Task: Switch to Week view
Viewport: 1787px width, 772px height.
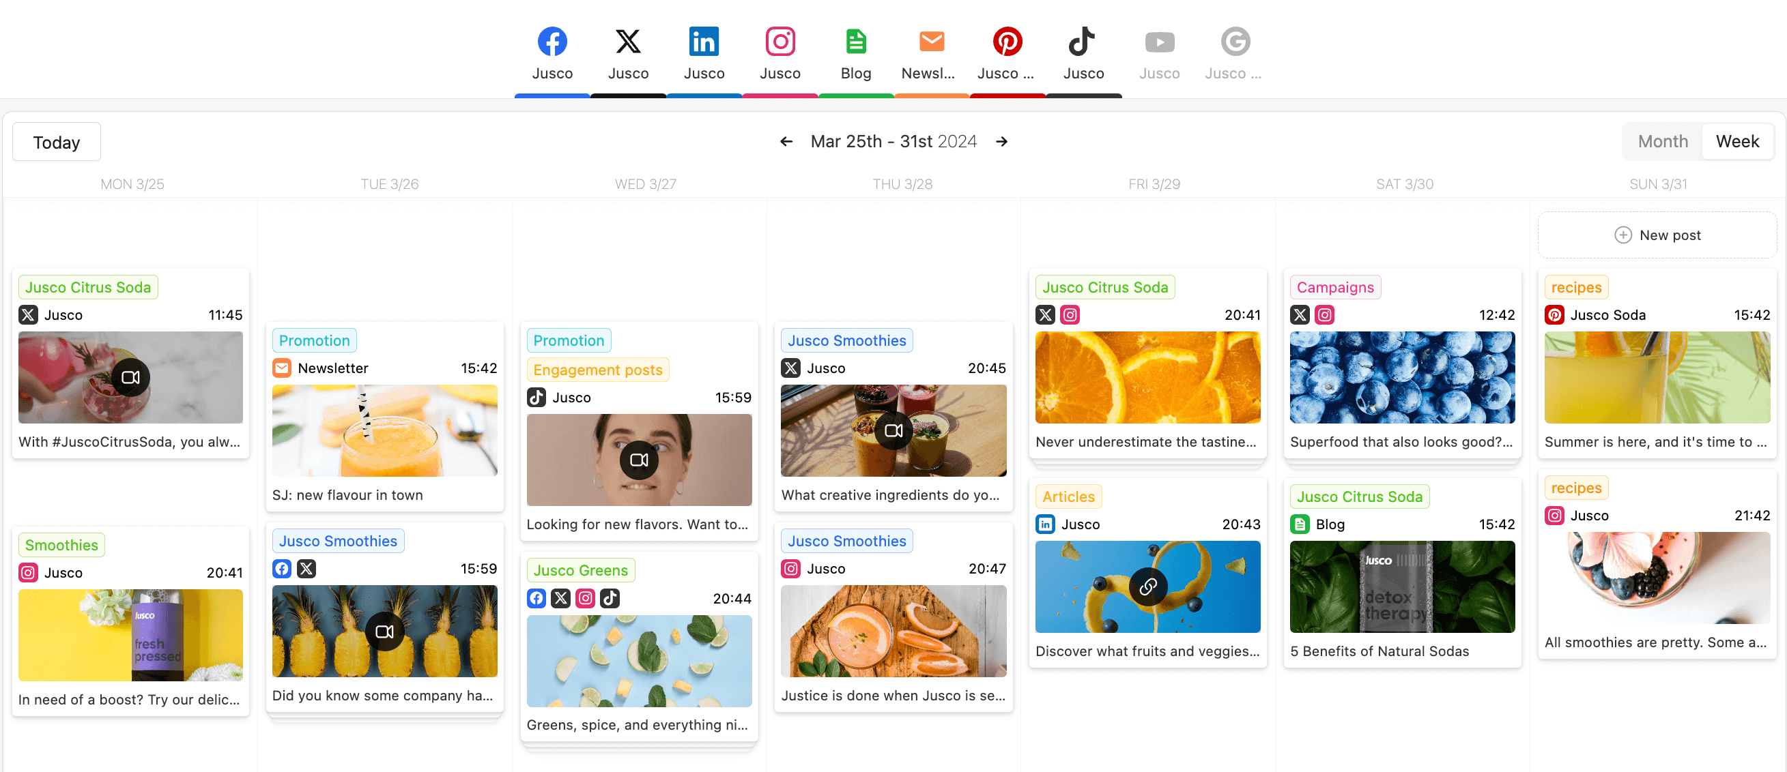Action: (1738, 141)
